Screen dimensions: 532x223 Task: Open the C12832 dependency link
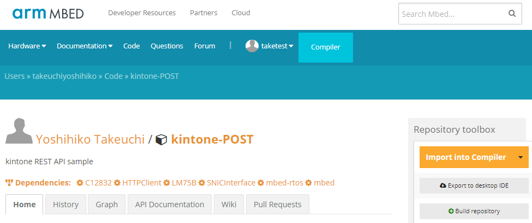(x=98, y=183)
